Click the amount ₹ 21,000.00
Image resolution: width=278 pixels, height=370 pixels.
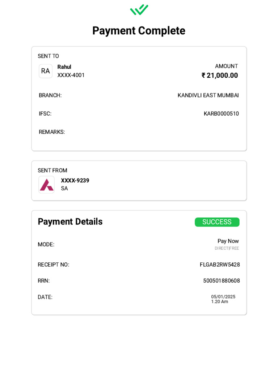(x=220, y=75)
